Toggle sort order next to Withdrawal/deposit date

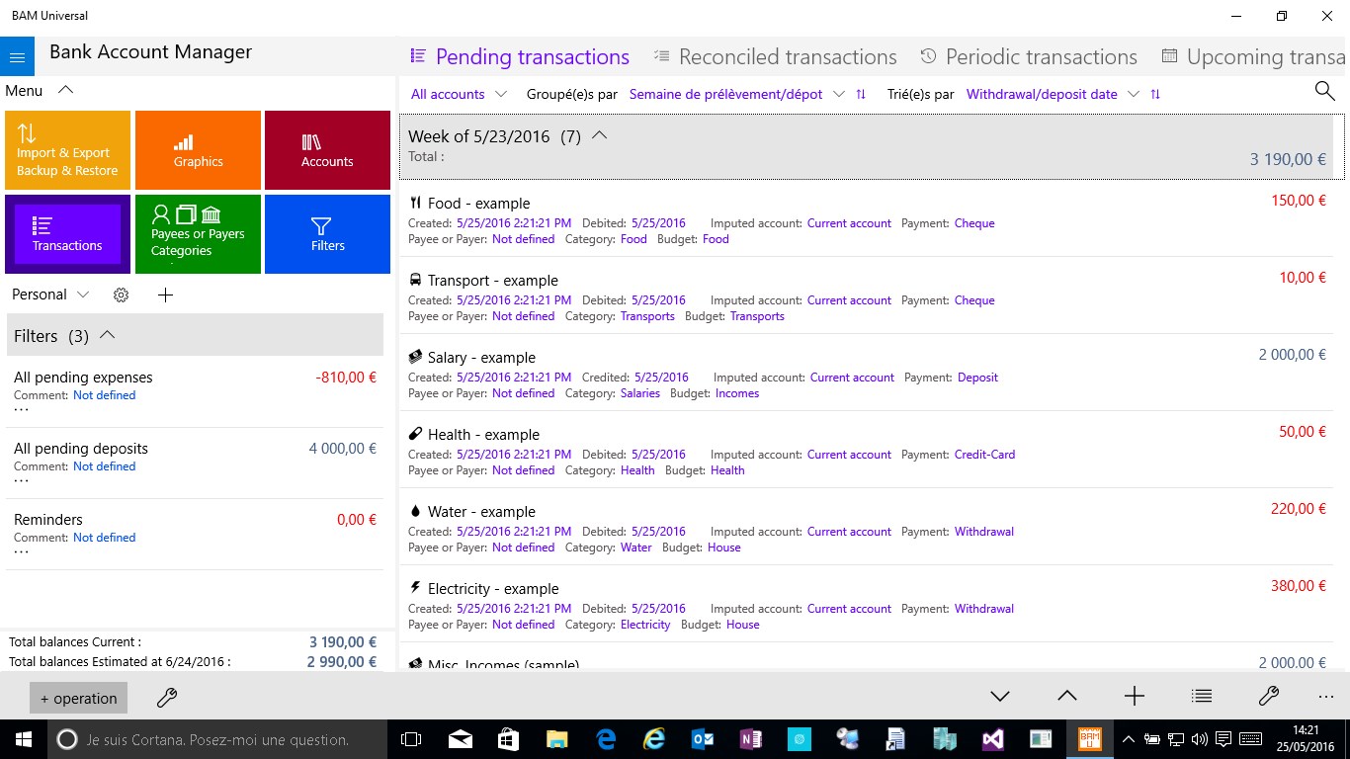1155,94
